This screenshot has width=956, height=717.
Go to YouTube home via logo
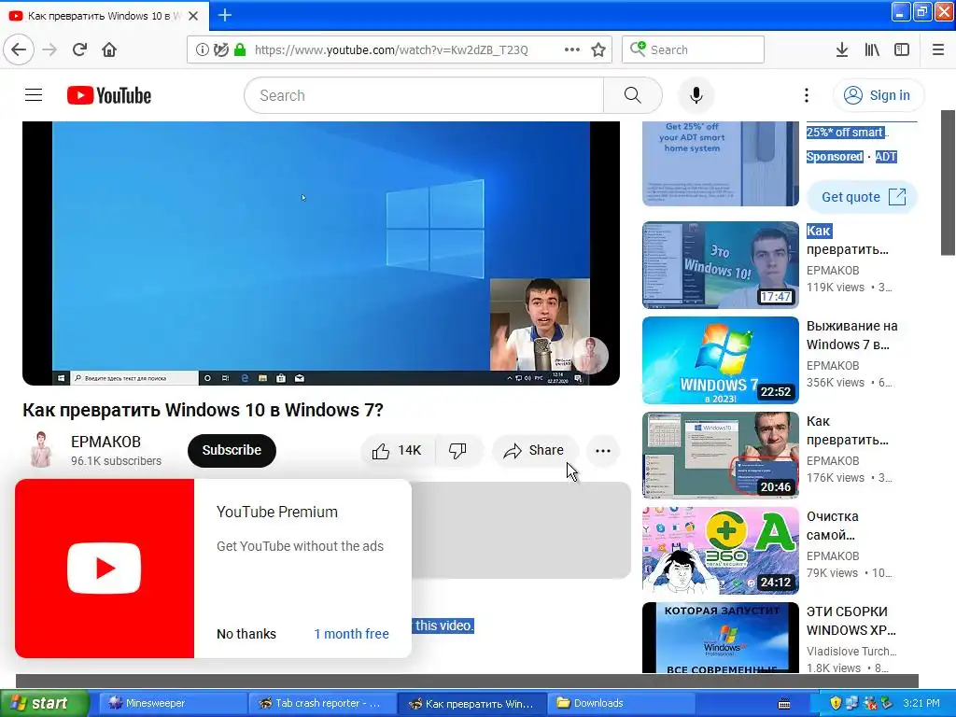point(109,95)
